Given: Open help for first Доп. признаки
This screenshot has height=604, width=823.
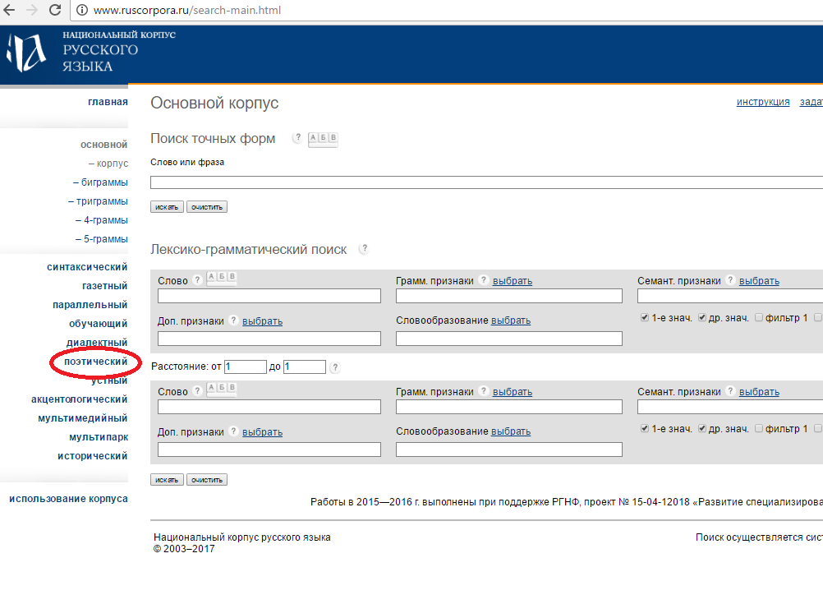Looking at the screenshot, I should tap(233, 320).
